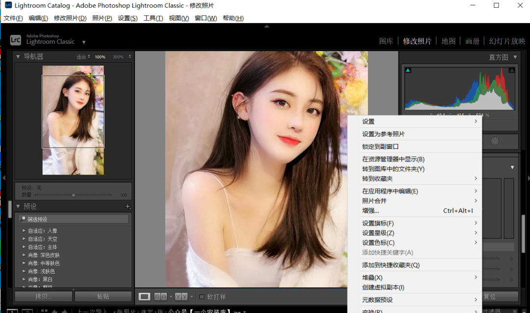Adjust the preset 数量 amount slider
The width and height of the screenshot is (530, 313).
tap(74, 195)
